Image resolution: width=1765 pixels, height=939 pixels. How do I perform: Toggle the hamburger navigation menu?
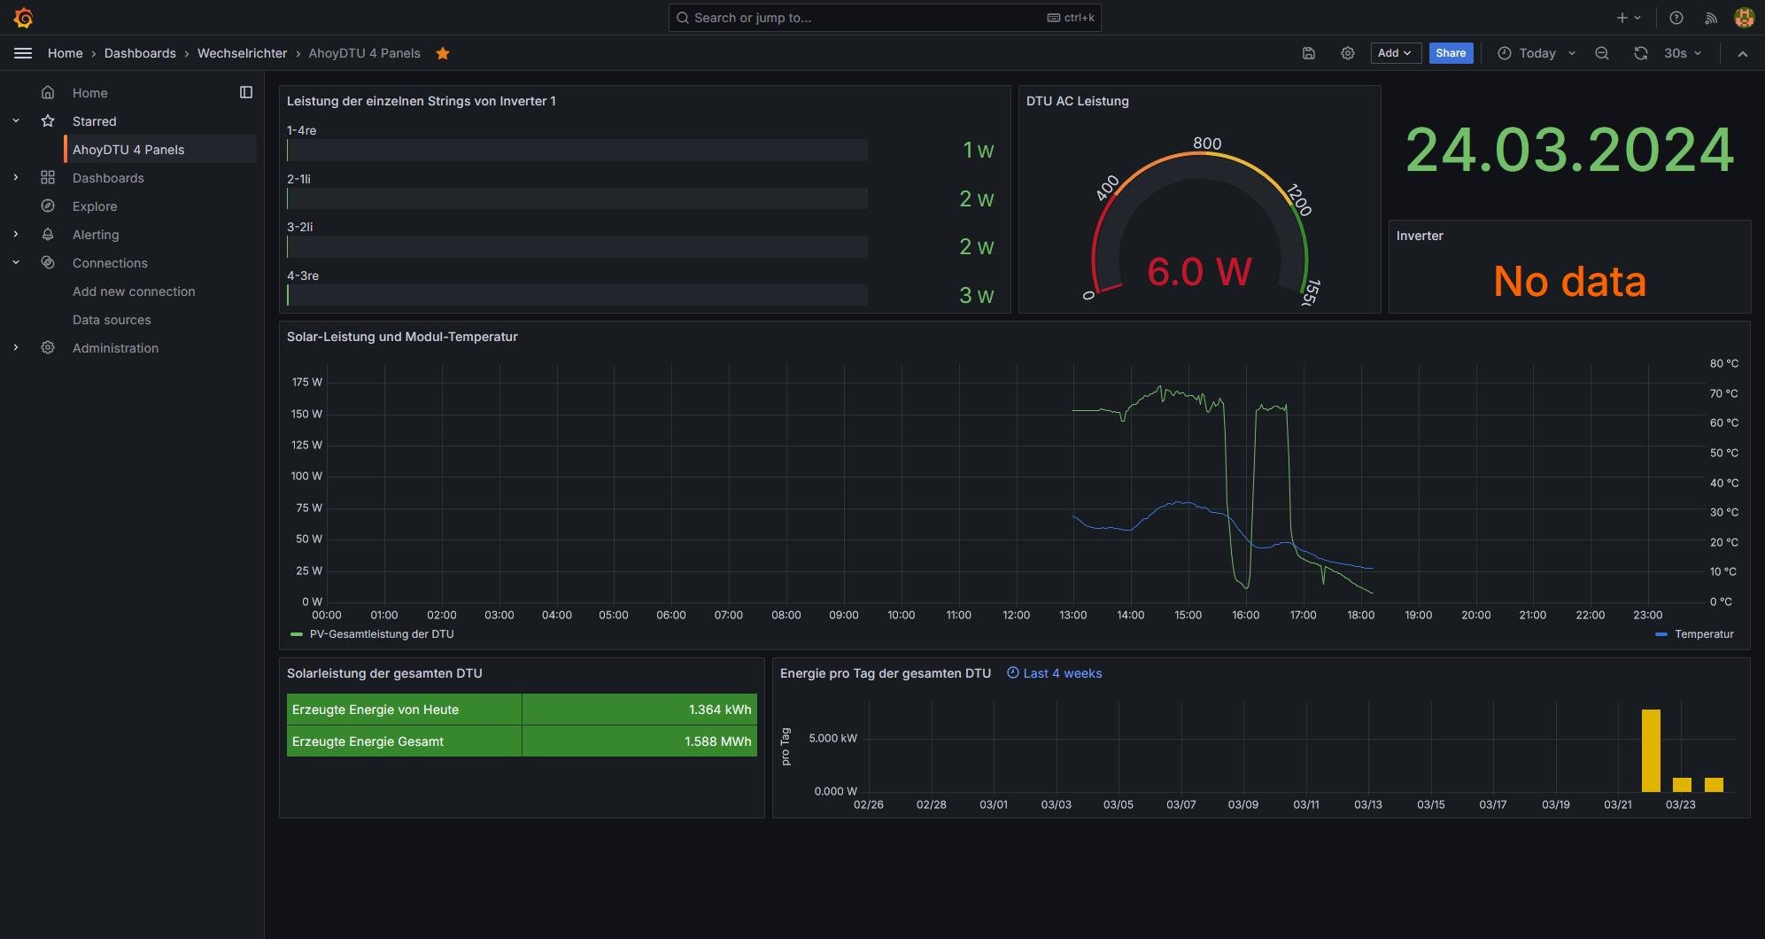(23, 53)
